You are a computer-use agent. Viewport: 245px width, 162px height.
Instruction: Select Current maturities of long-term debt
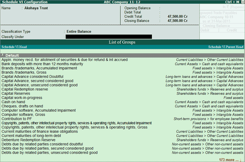pos(31,136)
